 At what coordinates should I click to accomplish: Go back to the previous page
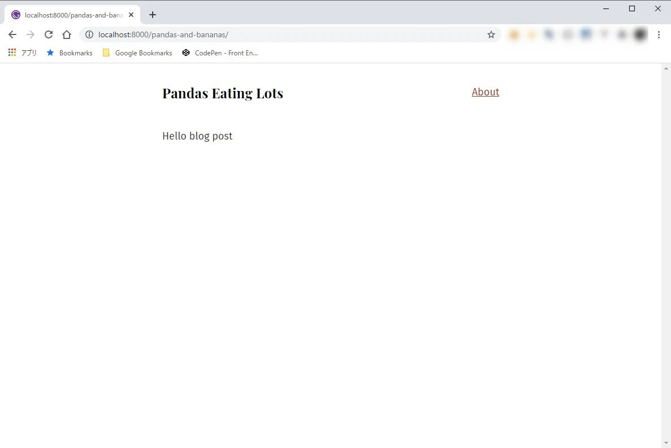12,34
